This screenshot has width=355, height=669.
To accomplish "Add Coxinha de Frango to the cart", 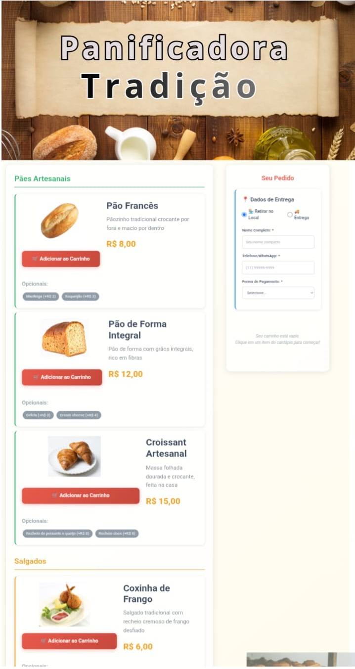I will 69,641.
